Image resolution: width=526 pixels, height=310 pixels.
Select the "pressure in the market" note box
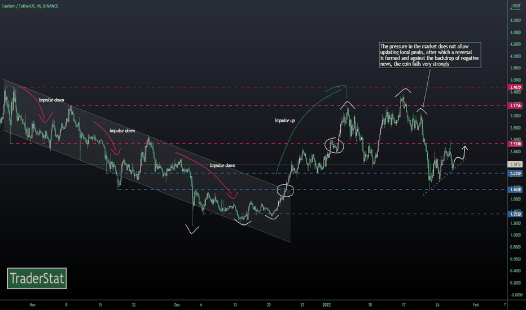[430, 55]
